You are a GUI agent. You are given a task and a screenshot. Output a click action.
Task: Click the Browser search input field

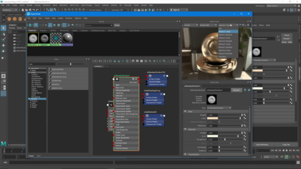(97, 25)
